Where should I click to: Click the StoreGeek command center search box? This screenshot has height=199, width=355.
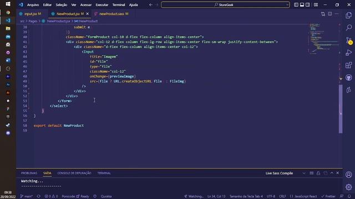click(225, 5)
